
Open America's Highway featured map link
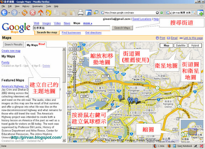(15, 86)
